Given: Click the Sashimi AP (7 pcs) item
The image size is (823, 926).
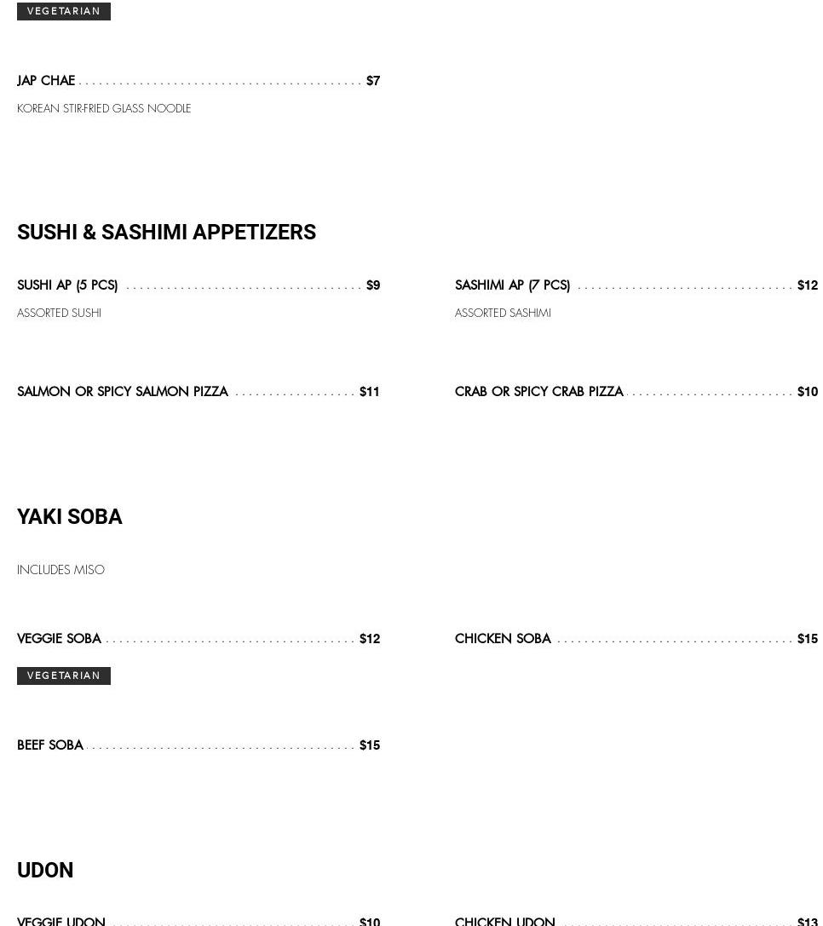Looking at the screenshot, I should 512,285.
